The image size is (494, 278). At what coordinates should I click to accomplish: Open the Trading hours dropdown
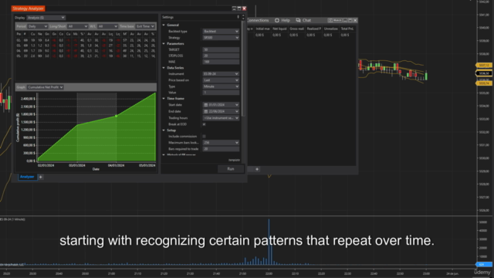[221, 118]
